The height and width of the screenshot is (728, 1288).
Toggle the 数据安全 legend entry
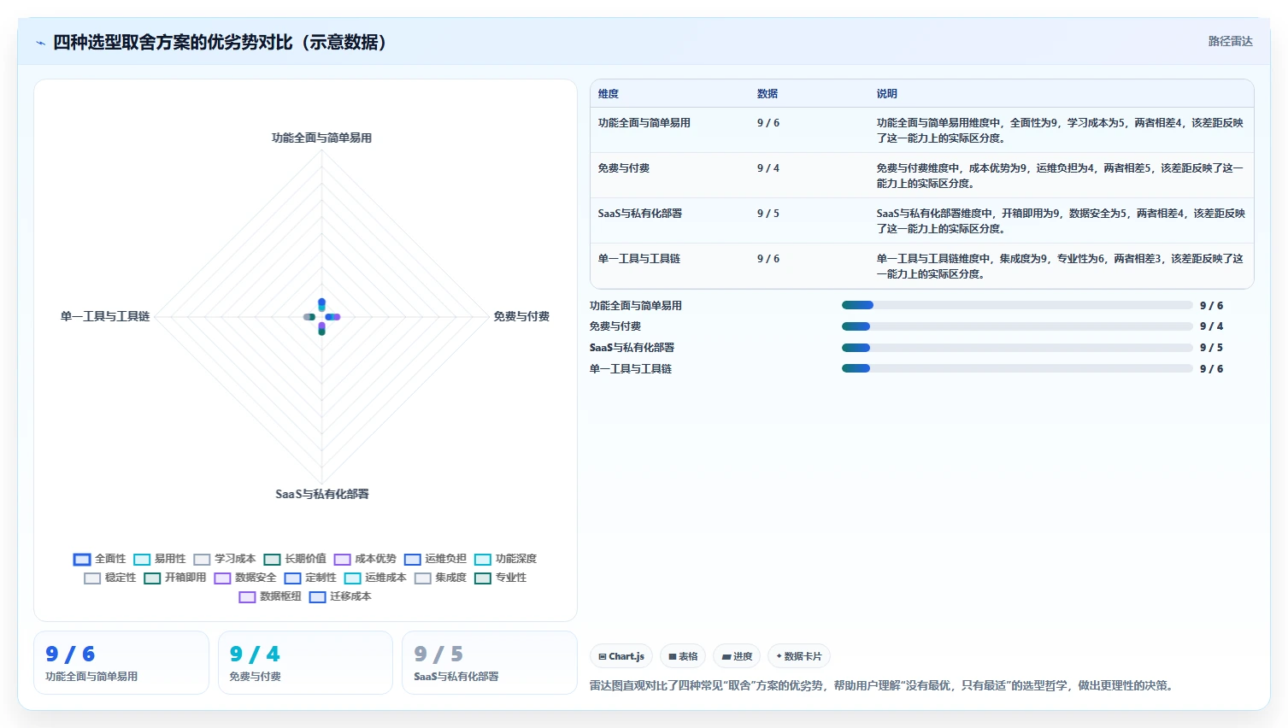click(x=245, y=578)
